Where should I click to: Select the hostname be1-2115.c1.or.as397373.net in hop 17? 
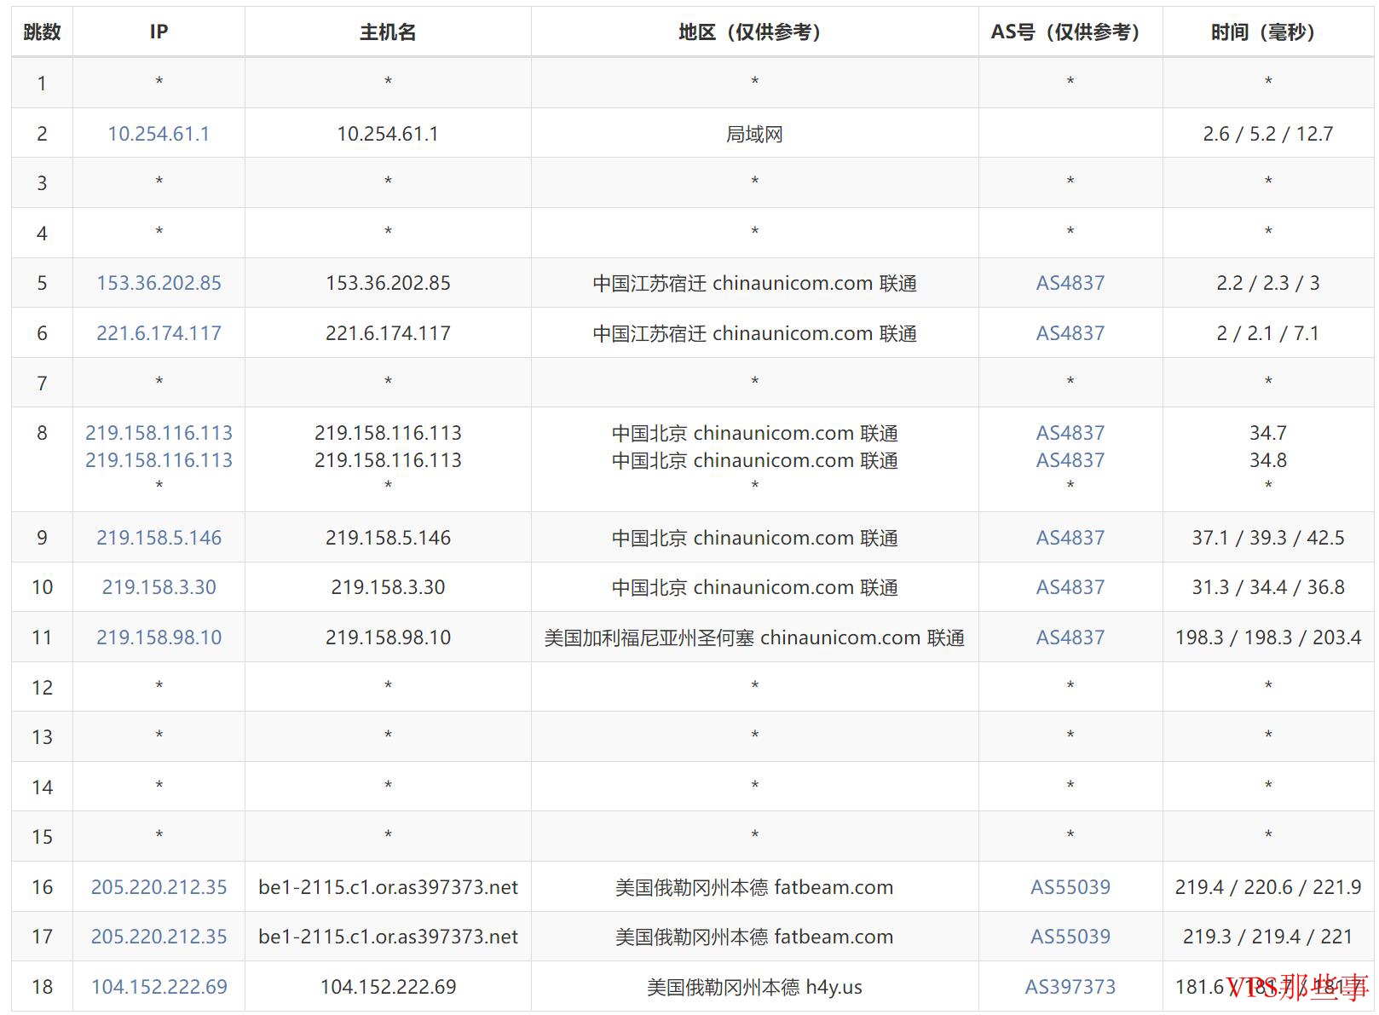click(388, 937)
